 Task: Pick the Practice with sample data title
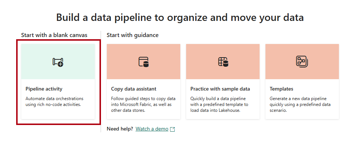click(x=220, y=89)
